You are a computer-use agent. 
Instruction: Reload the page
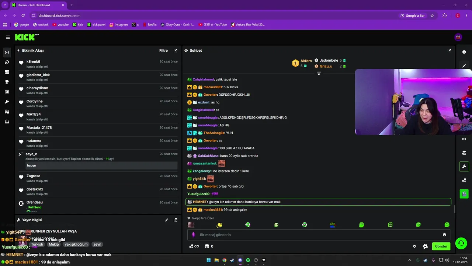click(23, 16)
